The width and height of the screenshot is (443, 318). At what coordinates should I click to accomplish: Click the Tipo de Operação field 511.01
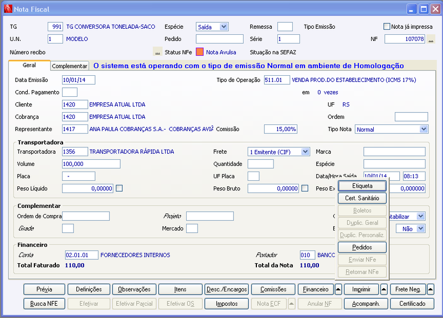(x=277, y=80)
